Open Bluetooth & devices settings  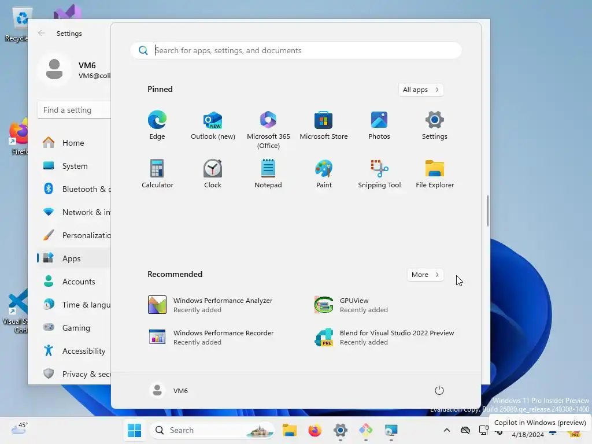click(73, 189)
